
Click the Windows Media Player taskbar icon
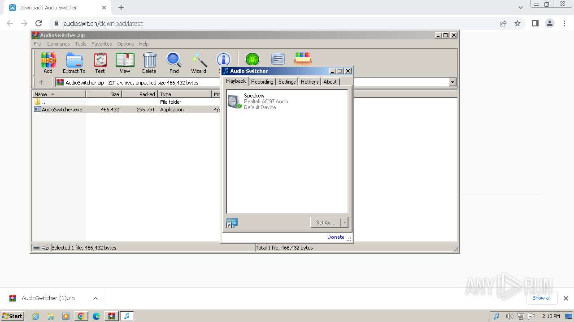click(66, 316)
